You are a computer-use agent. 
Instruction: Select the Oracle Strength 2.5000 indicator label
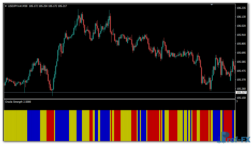[18, 102]
